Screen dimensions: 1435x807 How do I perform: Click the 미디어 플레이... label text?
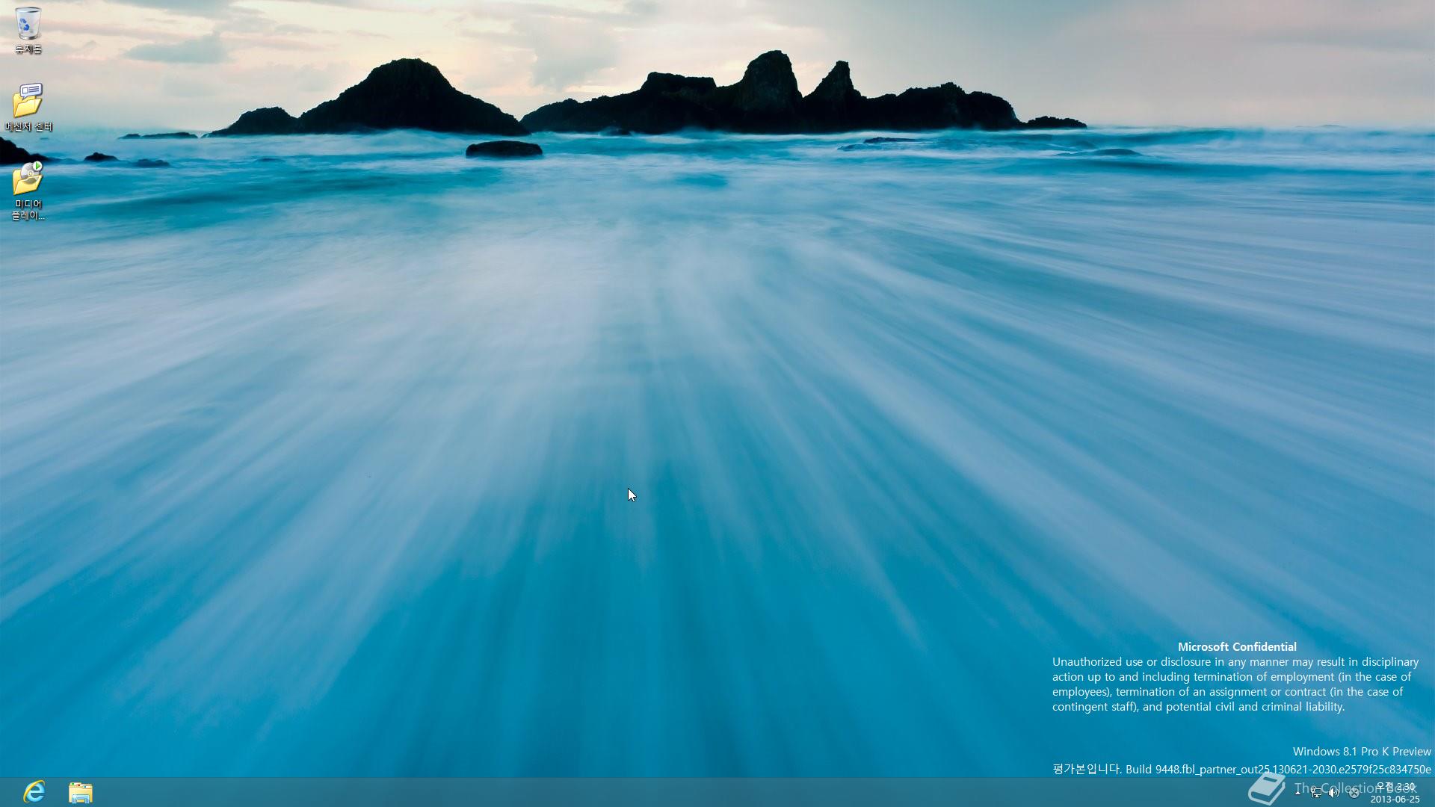click(28, 209)
